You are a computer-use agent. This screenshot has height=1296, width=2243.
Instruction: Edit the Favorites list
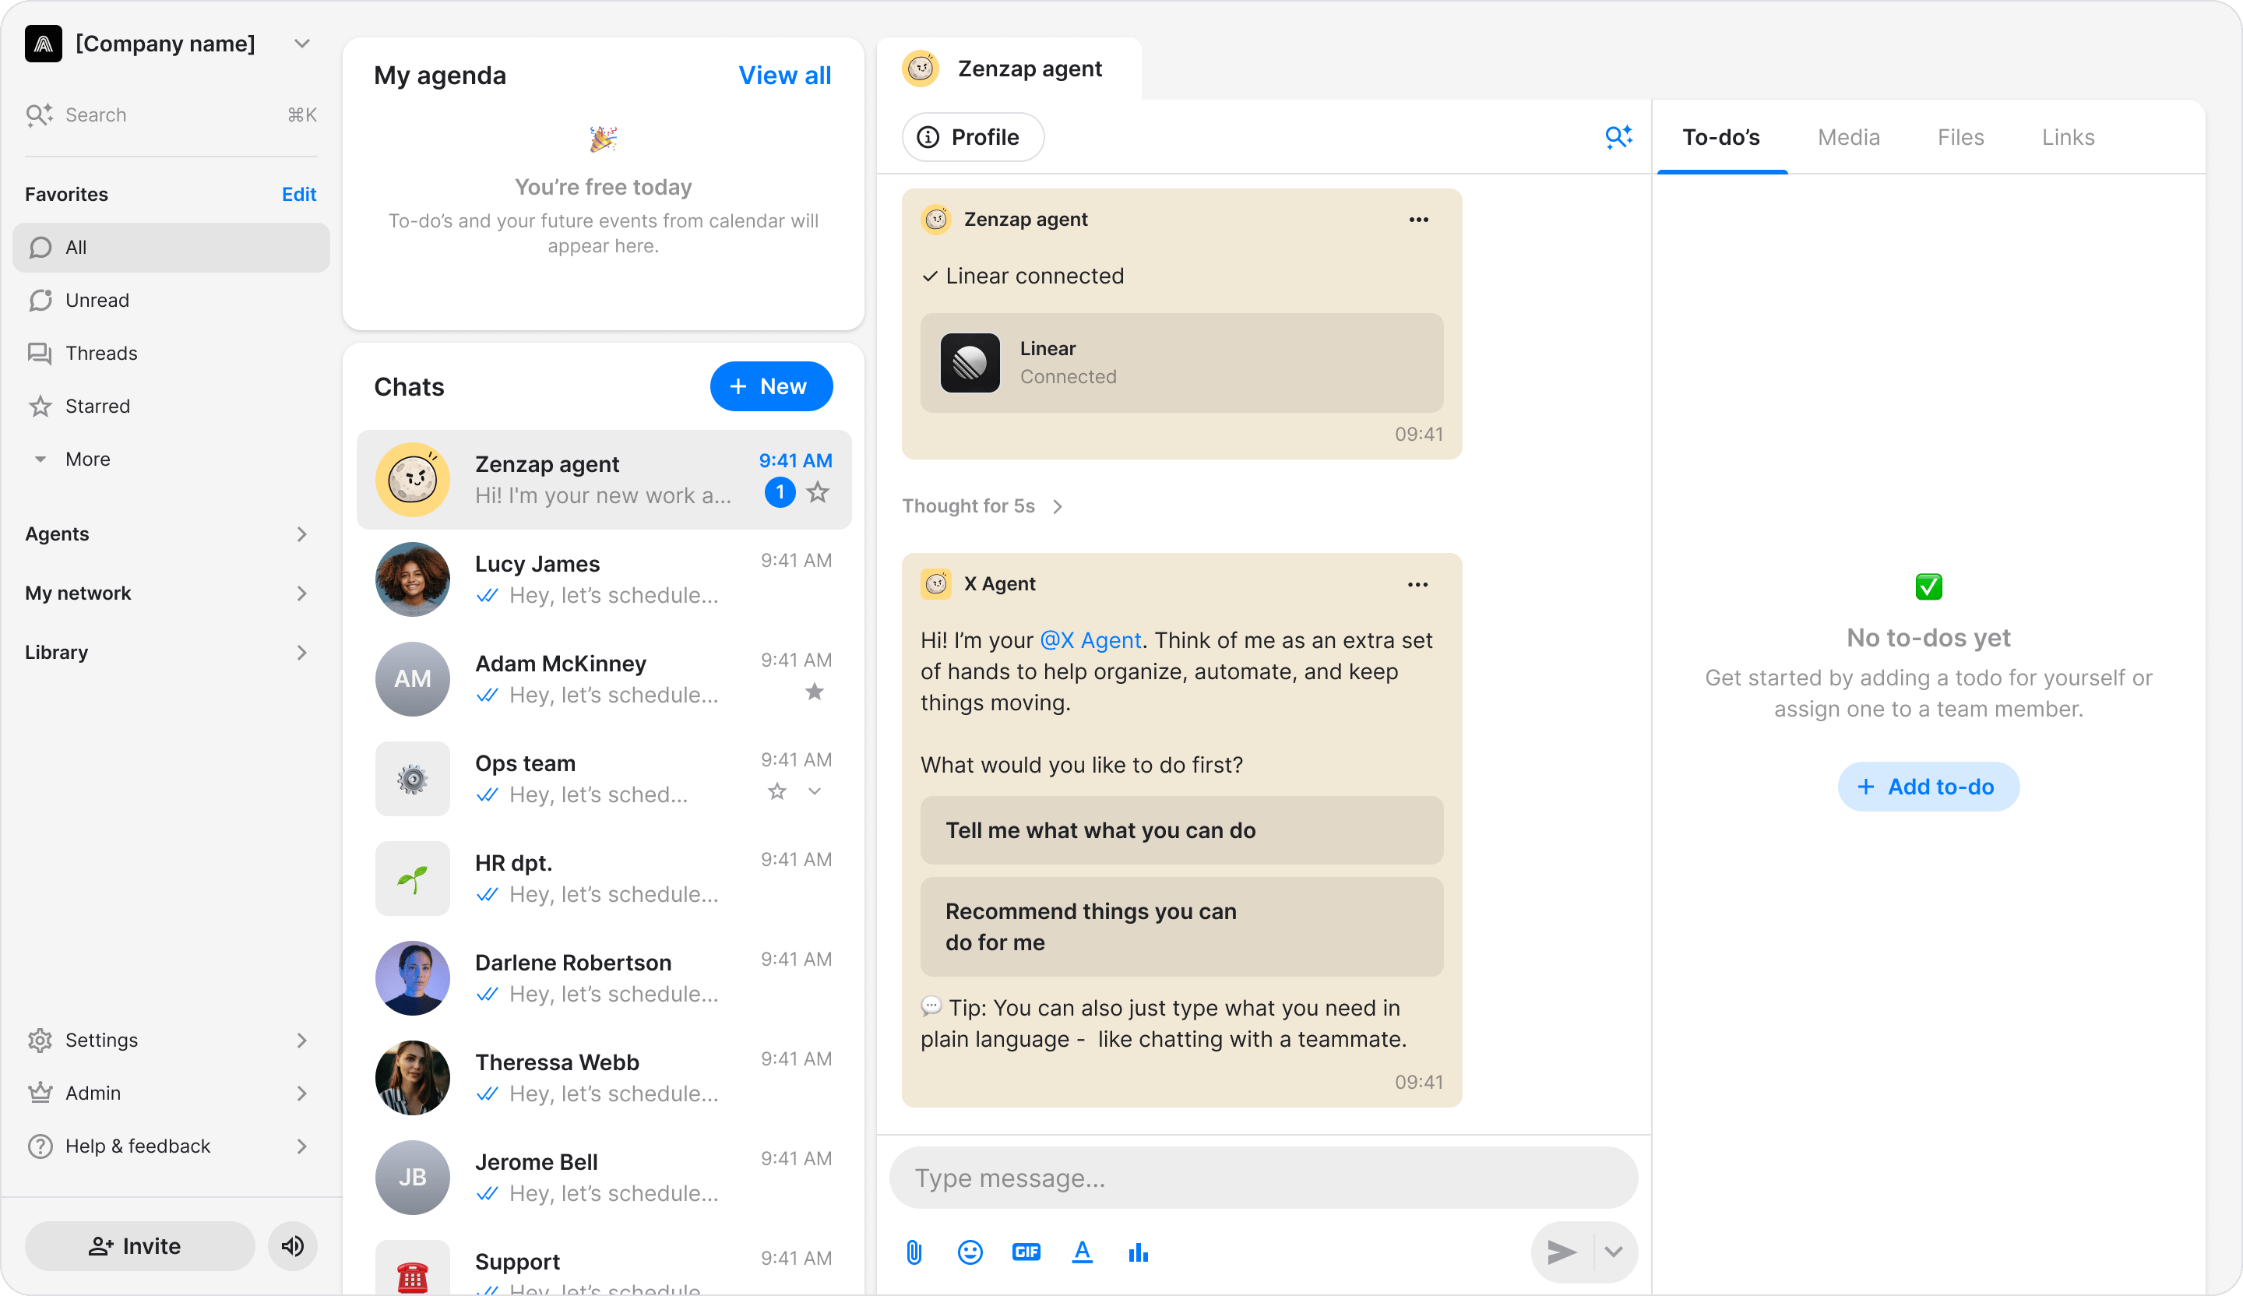click(299, 194)
